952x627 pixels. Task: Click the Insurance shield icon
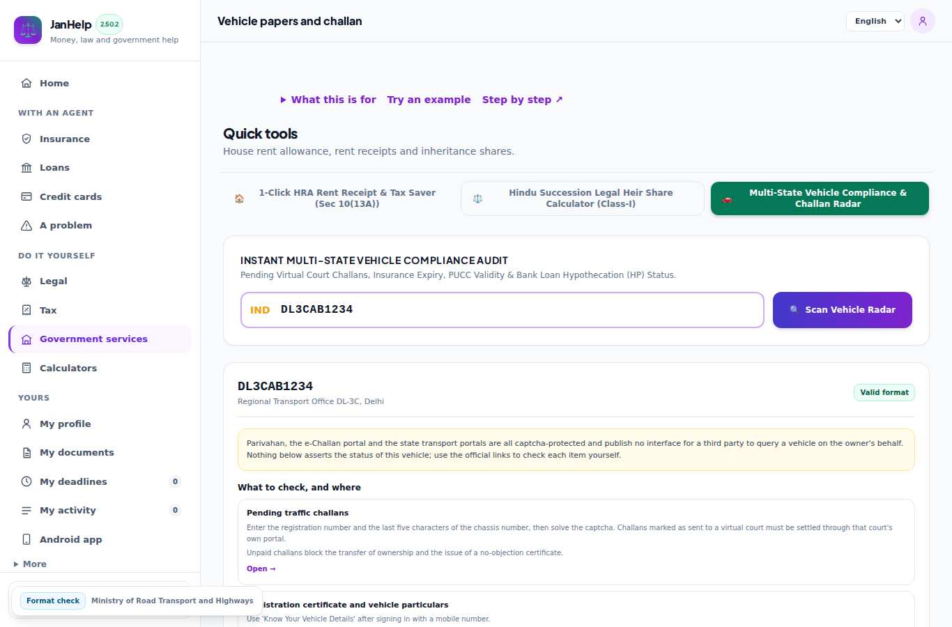pyautogui.click(x=26, y=139)
